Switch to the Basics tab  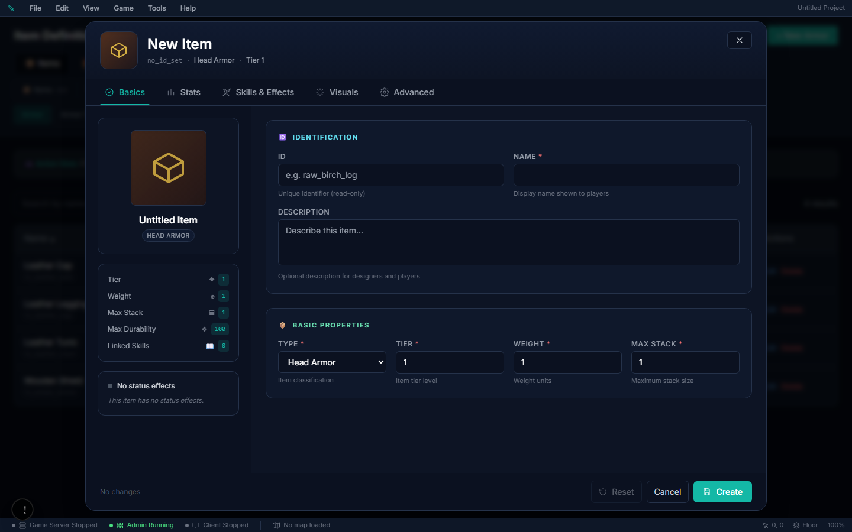click(x=125, y=92)
